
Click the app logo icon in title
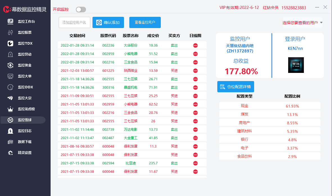7,9
